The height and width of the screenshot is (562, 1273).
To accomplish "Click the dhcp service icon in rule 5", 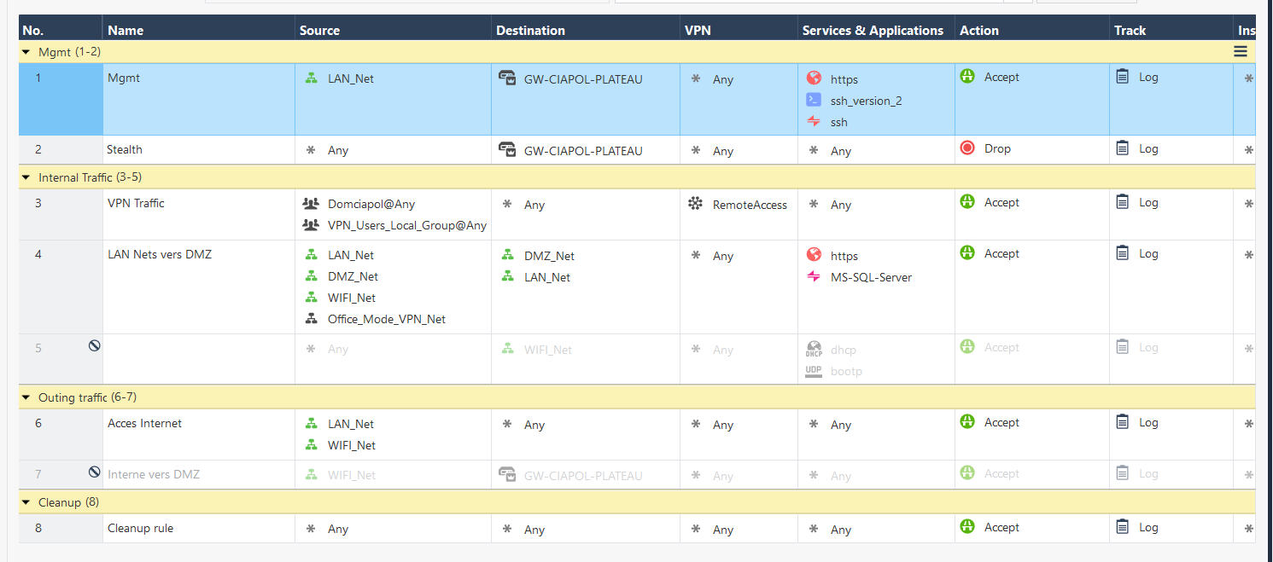I will click(x=815, y=349).
